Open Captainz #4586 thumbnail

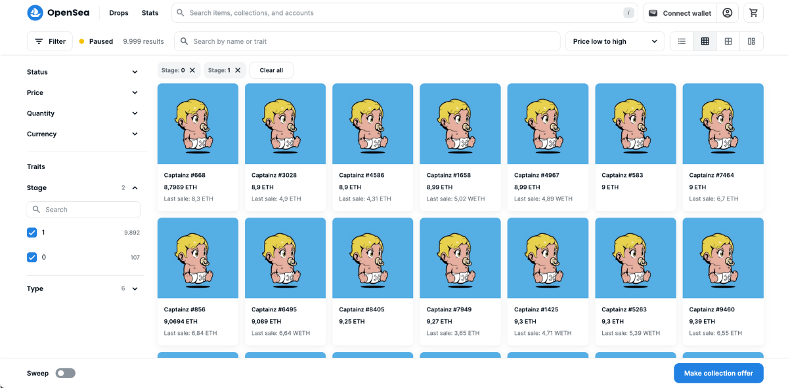pyautogui.click(x=373, y=123)
